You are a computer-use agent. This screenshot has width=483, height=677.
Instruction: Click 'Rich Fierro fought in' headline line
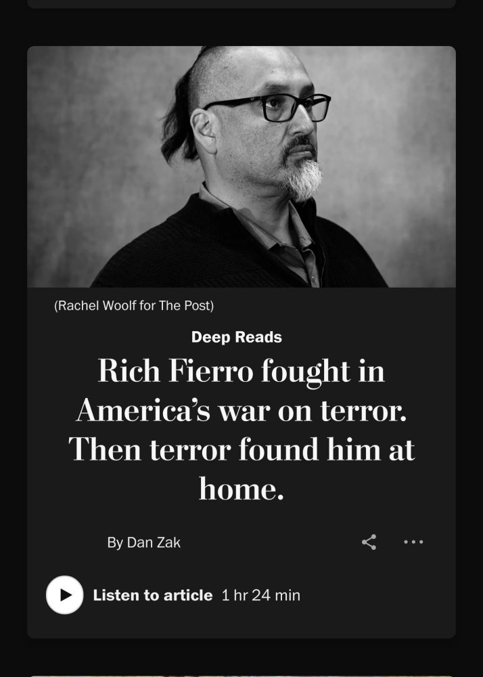pyautogui.click(x=241, y=371)
